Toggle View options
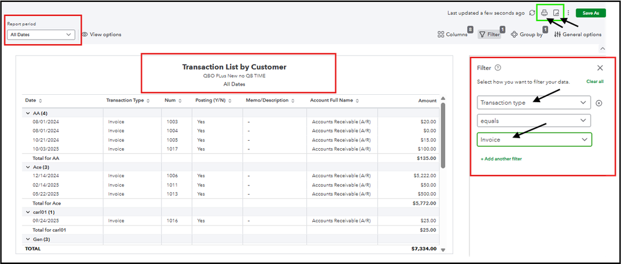The height and width of the screenshot is (264, 621). (101, 35)
